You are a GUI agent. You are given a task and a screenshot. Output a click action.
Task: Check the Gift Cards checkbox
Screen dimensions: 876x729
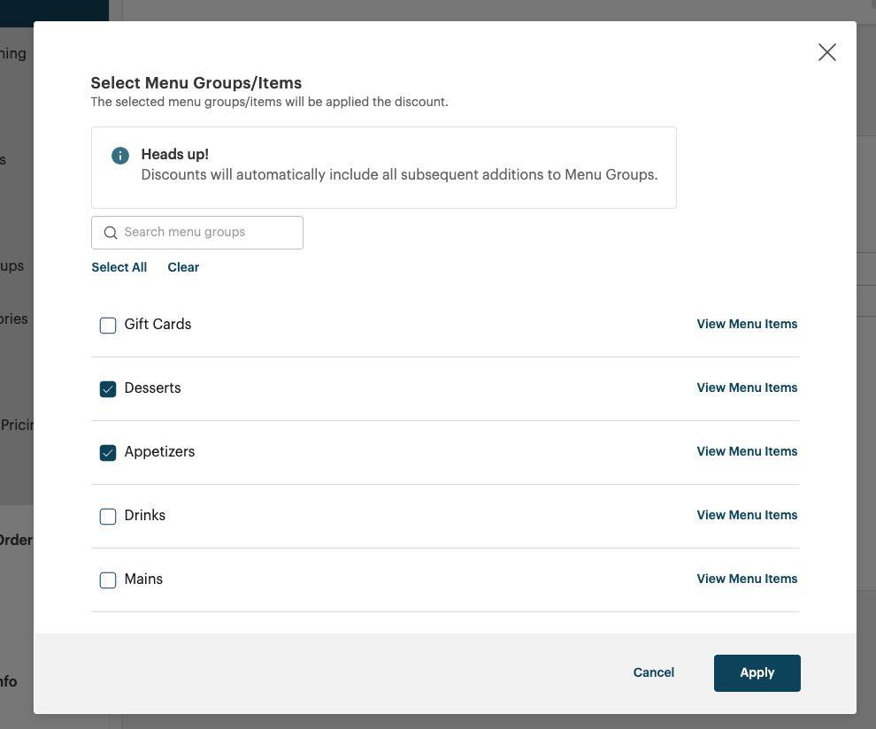108,325
